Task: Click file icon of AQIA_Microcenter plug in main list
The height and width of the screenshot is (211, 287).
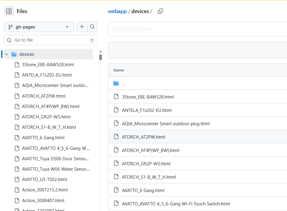Action: tap(116, 123)
